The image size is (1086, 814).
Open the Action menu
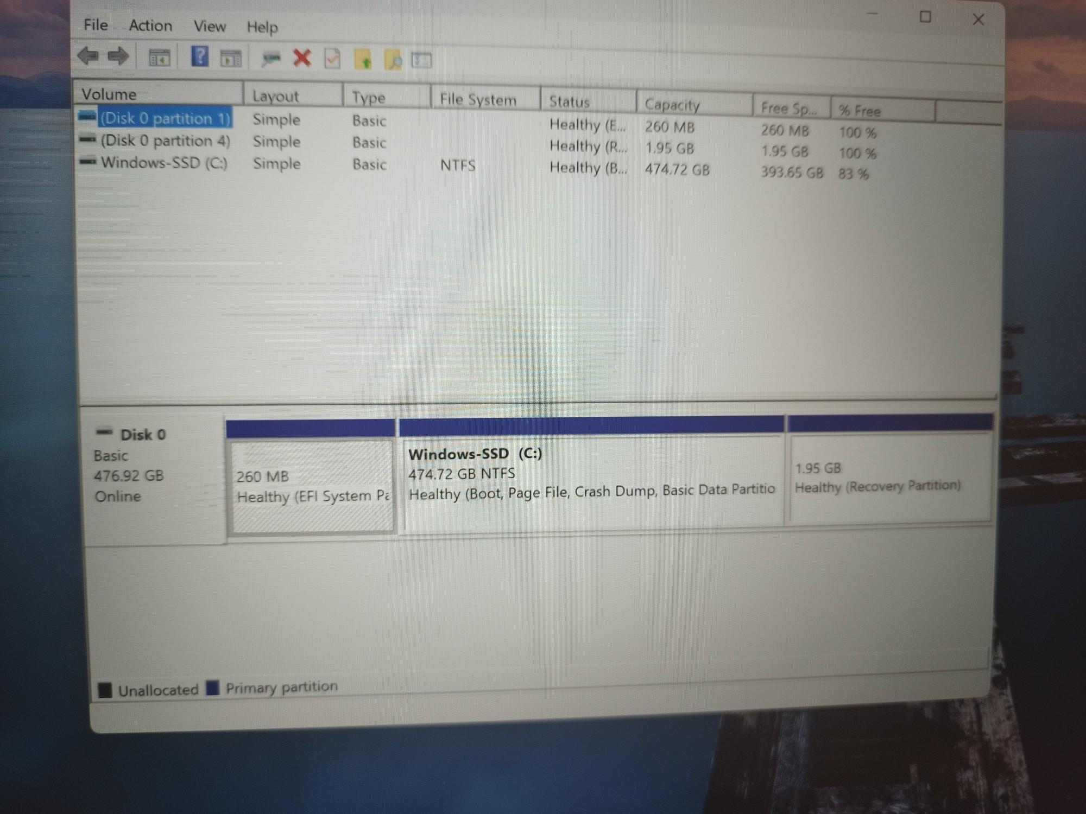[x=150, y=26]
